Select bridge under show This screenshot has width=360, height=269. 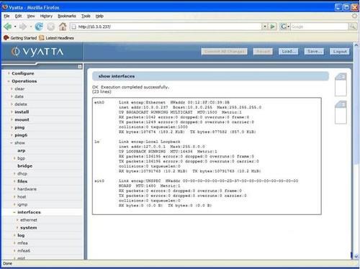tap(24, 166)
